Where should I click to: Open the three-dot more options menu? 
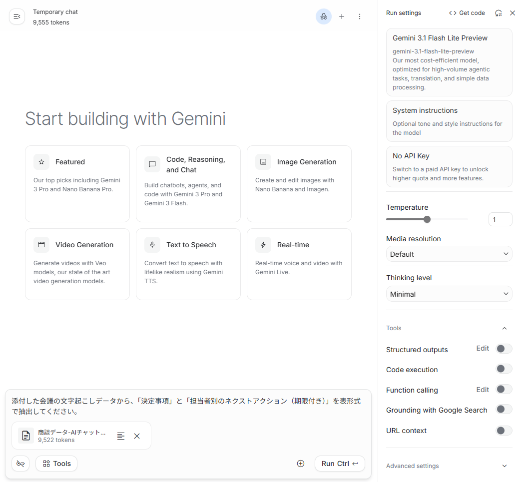click(x=360, y=16)
